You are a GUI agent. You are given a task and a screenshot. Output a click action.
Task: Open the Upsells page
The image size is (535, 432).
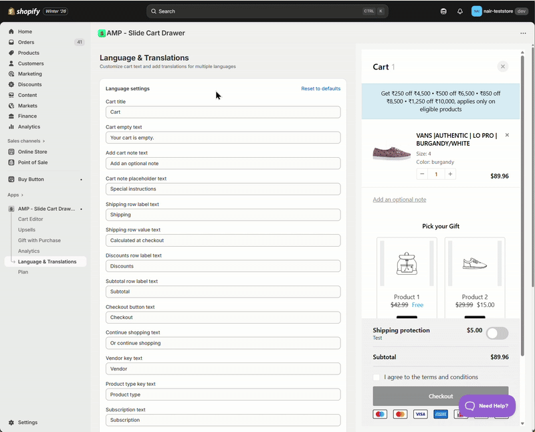tap(27, 229)
